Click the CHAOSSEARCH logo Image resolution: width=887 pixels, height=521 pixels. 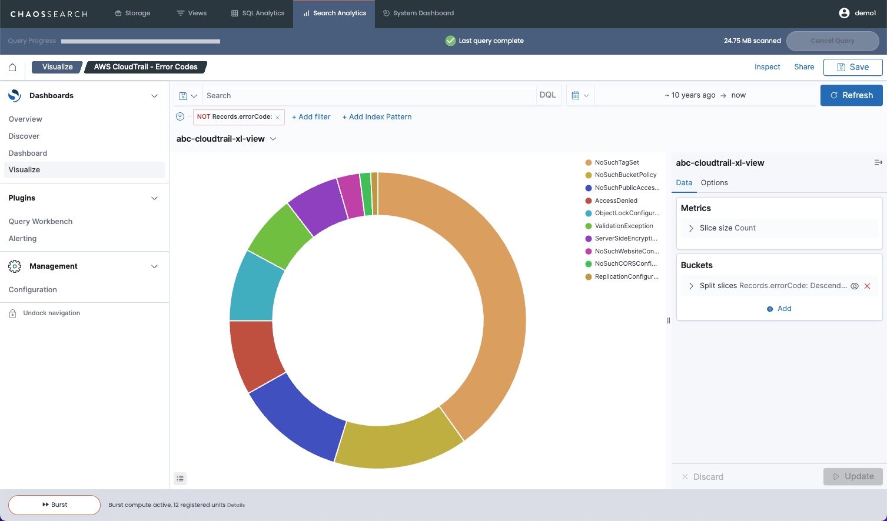49,14
